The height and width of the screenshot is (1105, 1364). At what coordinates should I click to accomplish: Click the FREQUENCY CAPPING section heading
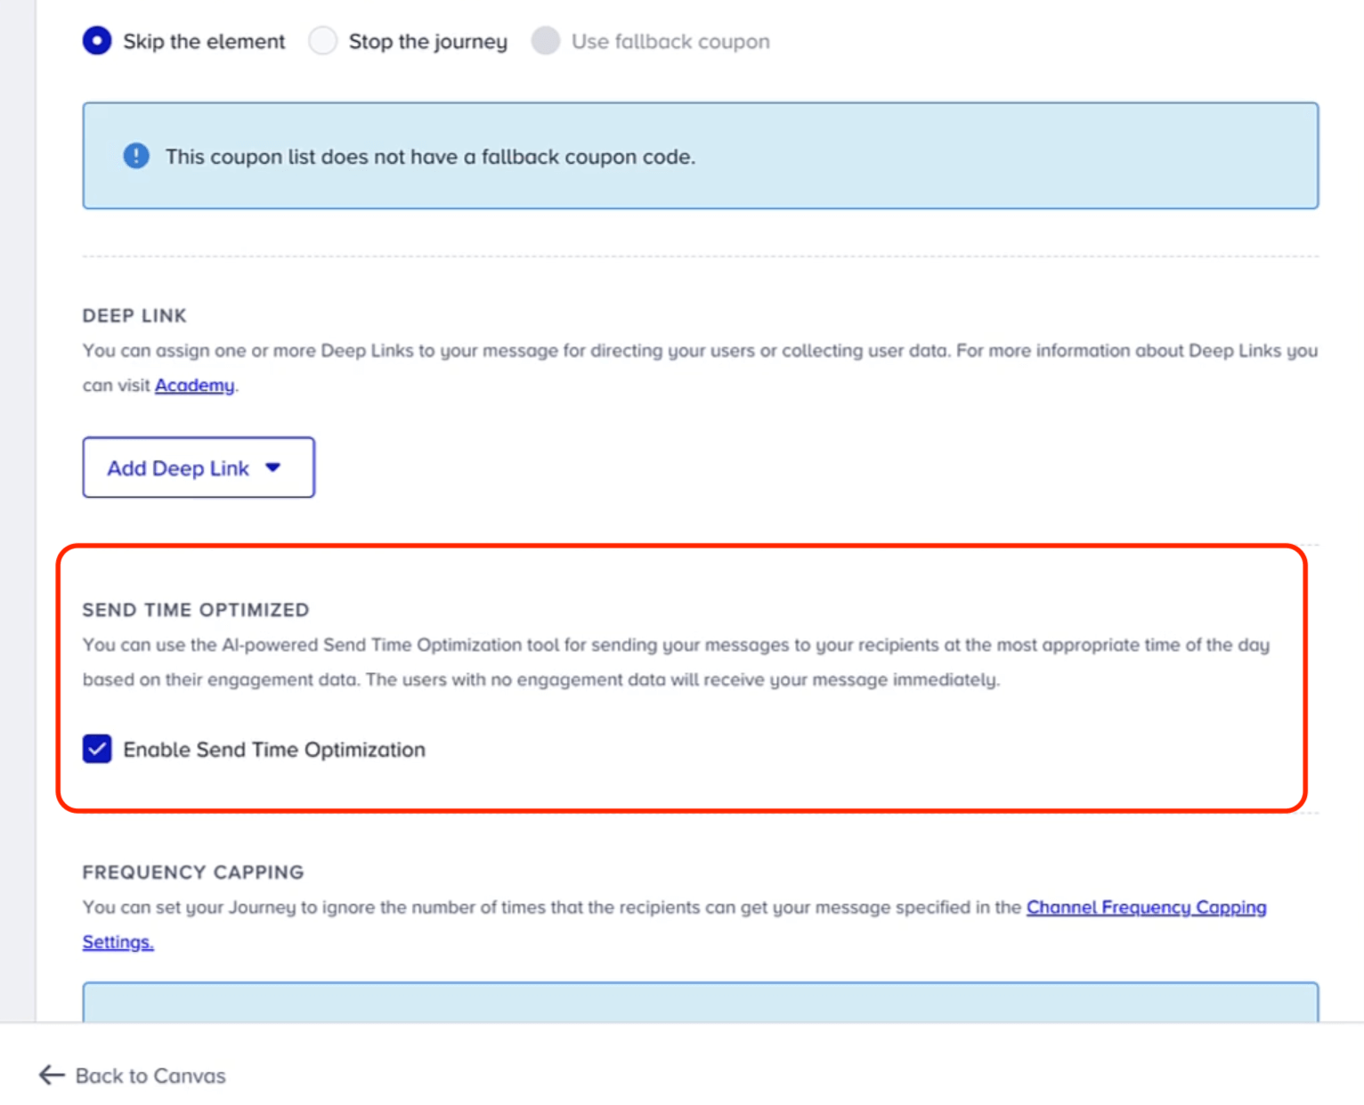click(x=192, y=873)
